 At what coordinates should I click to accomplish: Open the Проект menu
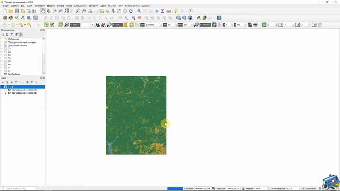click(x=5, y=6)
